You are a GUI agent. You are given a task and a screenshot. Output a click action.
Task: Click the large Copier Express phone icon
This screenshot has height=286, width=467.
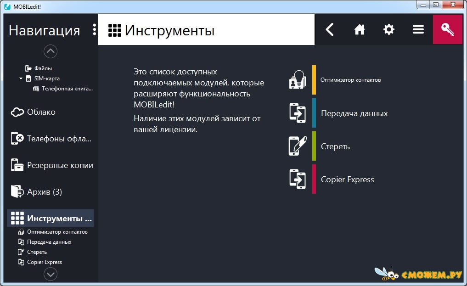coord(298,179)
